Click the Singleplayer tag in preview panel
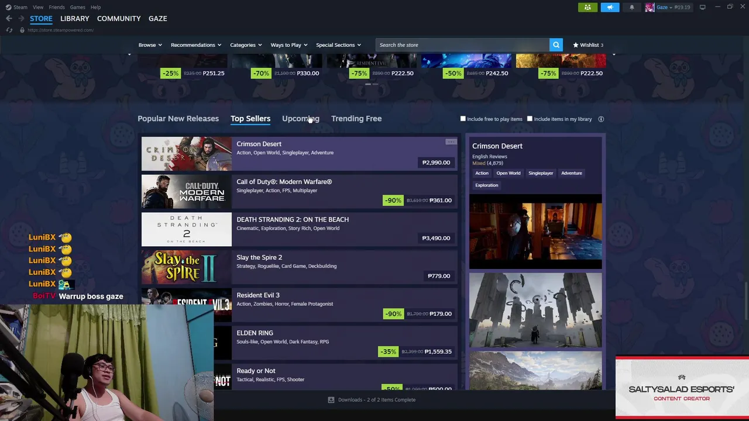 541,173
